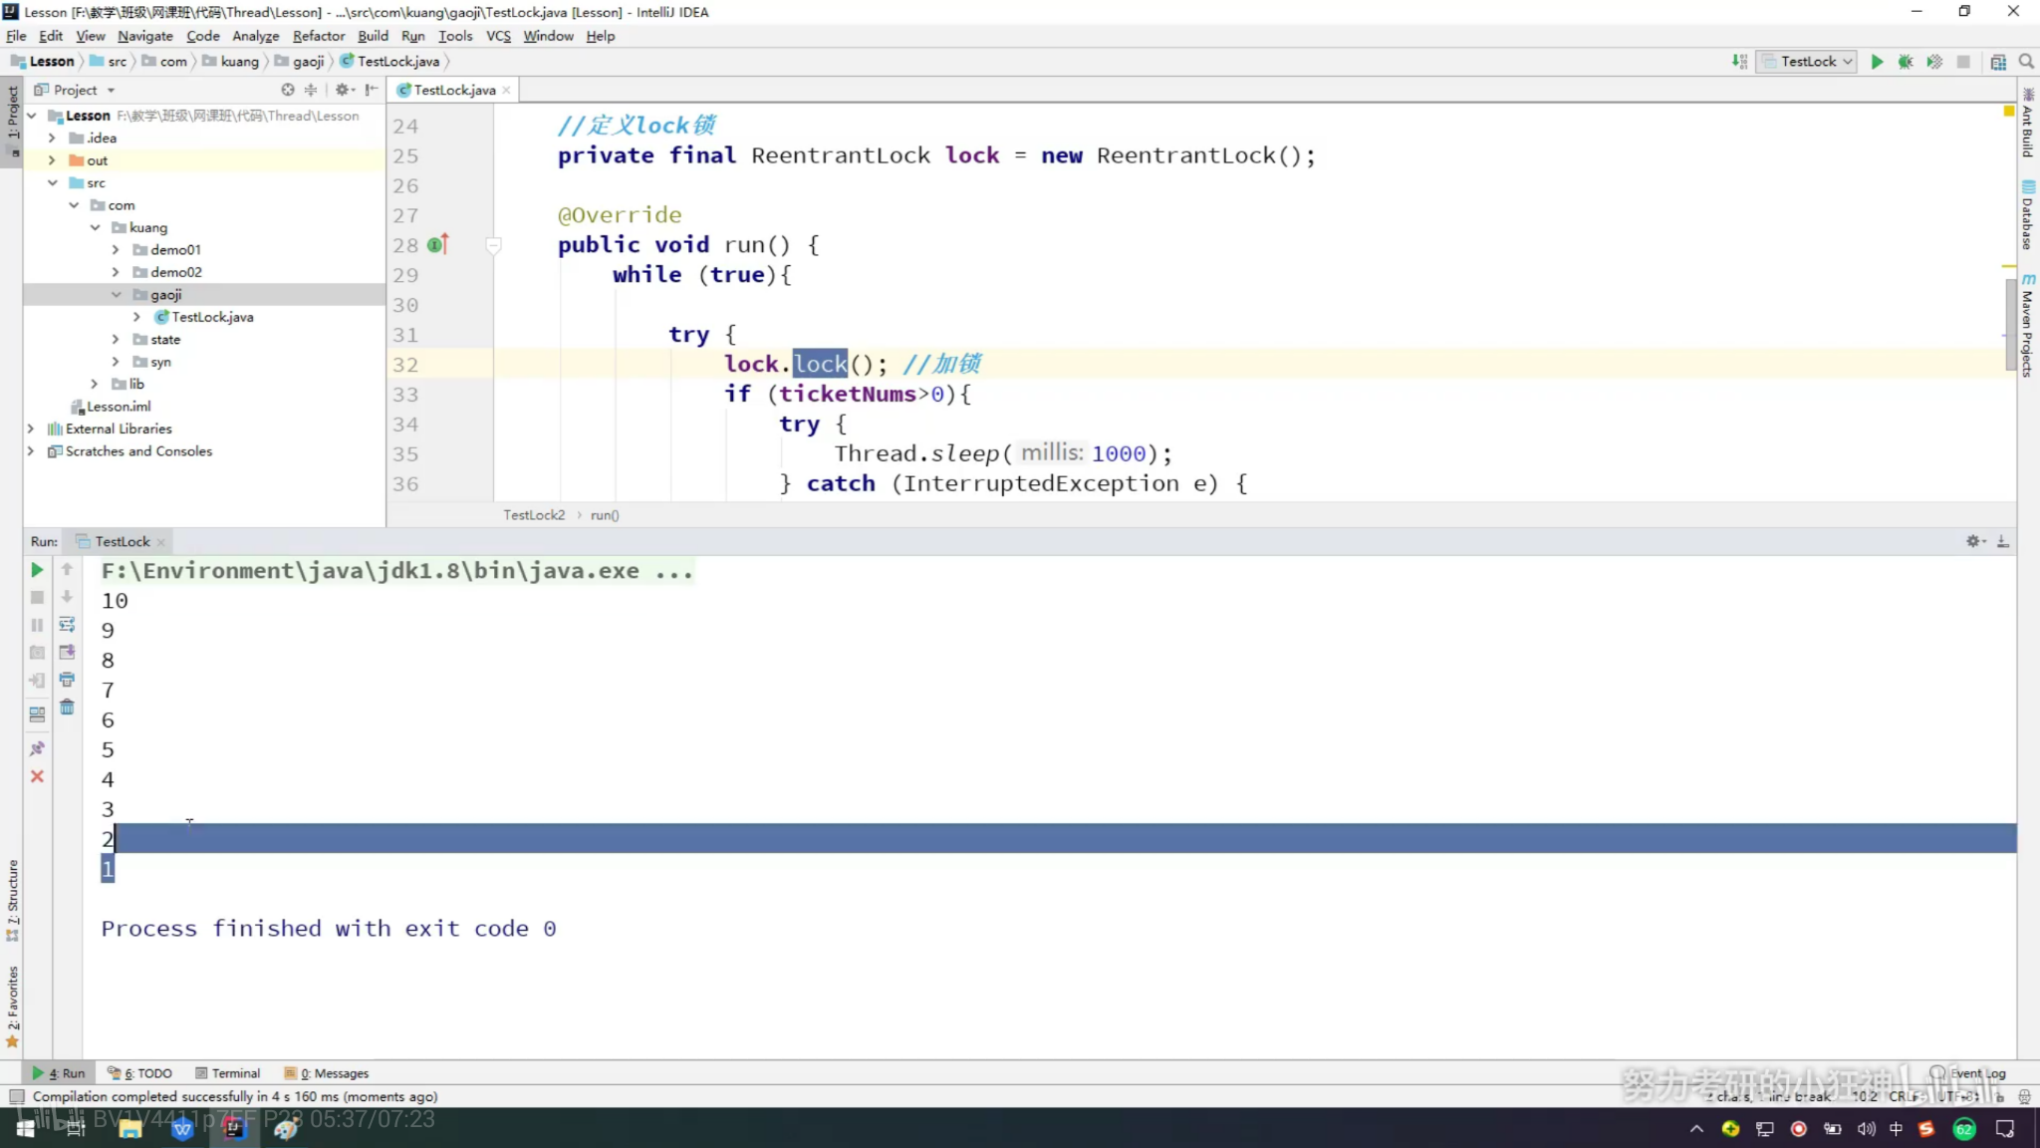Click the Debug bug icon in toolbar
This screenshot has height=1148, width=2040.
(1905, 62)
